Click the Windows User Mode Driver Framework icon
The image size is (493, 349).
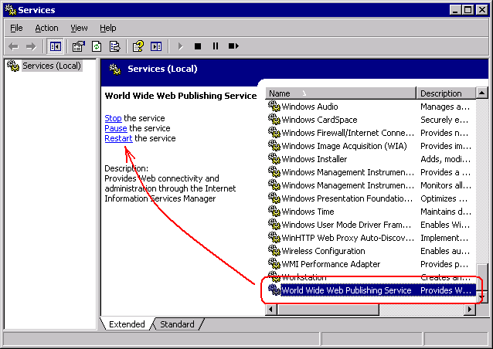(x=274, y=224)
